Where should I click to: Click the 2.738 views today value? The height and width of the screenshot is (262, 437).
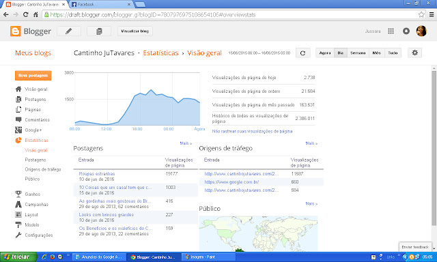pos(309,77)
